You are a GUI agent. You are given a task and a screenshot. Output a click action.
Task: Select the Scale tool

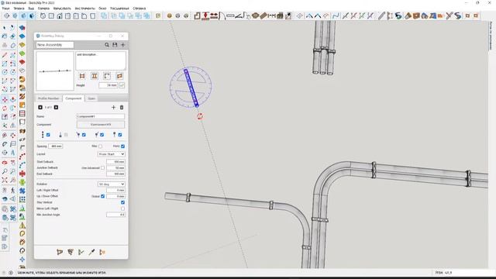click(x=5, y=117)
